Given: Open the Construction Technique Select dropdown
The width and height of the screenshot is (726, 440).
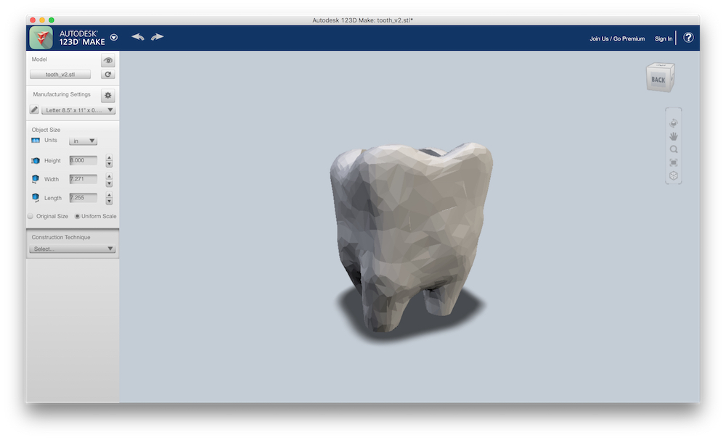Looking at the screenshot, I should point(72,249).
